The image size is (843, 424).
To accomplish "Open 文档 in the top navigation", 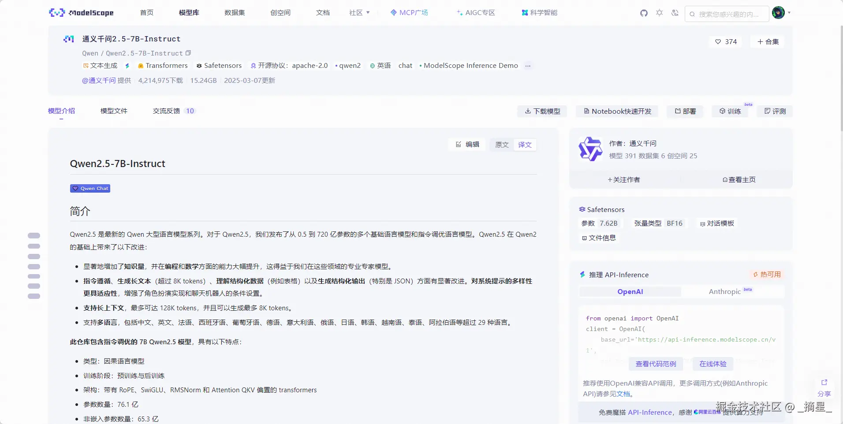I will point(323,13).
